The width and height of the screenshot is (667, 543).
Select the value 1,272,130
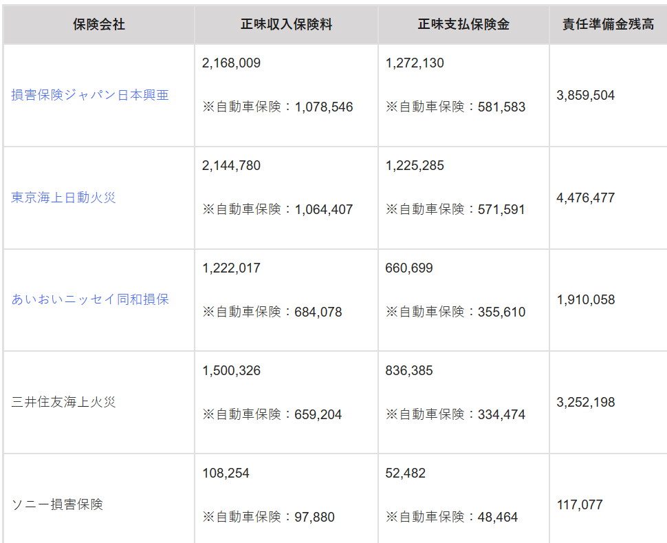[415, 63]
